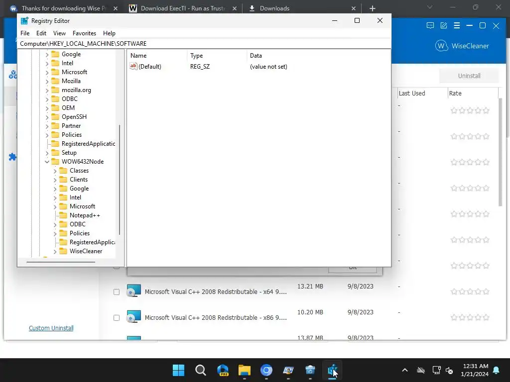510x382 pixels.
Task: Expand the top-level Google registry key
Action: coord(47,54)
